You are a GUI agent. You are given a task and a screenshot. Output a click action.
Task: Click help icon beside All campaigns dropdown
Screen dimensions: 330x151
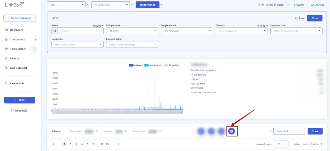(x=132, y=5)
